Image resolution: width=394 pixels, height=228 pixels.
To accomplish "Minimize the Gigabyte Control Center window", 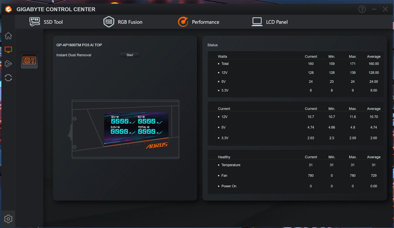I will 374,9.
